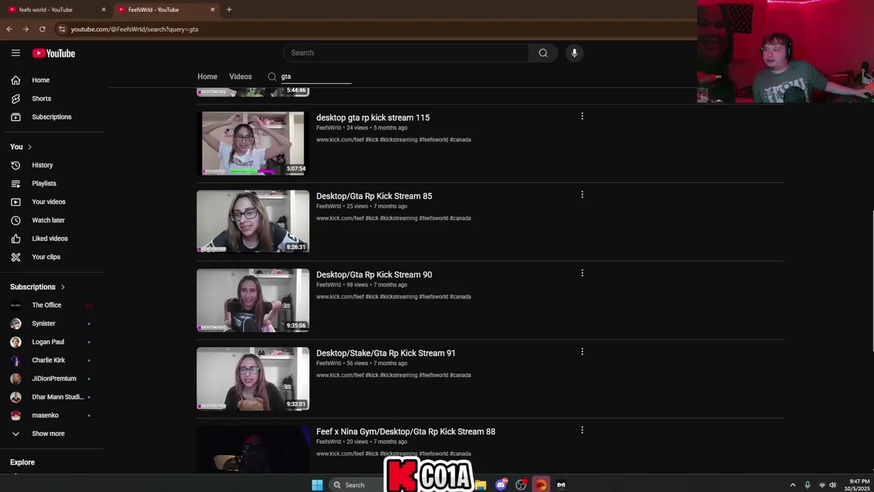874x492 pixels.
Task: Select the FeefsWrld - YouTube browser tab
Action: click(x=165, y=10)
